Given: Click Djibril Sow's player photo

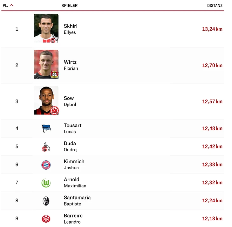Looking at the screenshot, I should (46, 101).
